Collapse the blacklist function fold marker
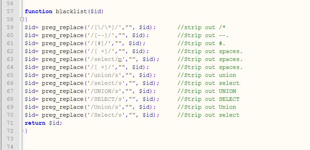The width and height of the screenshot is (310, 150). [22, 19]
